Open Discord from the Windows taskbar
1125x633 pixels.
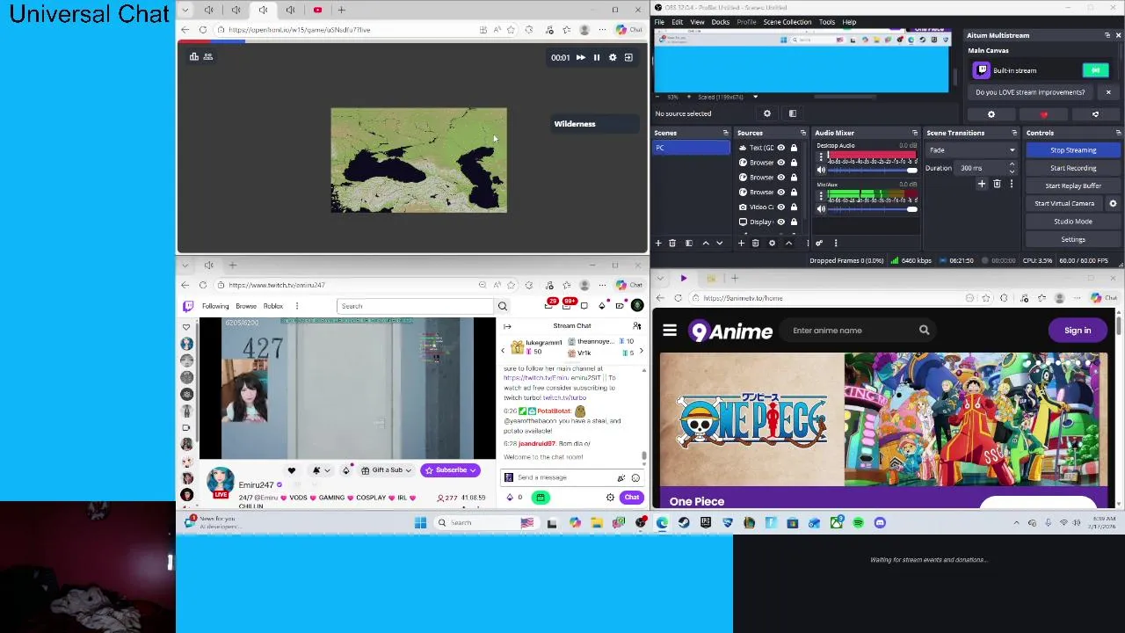(880, 523)
